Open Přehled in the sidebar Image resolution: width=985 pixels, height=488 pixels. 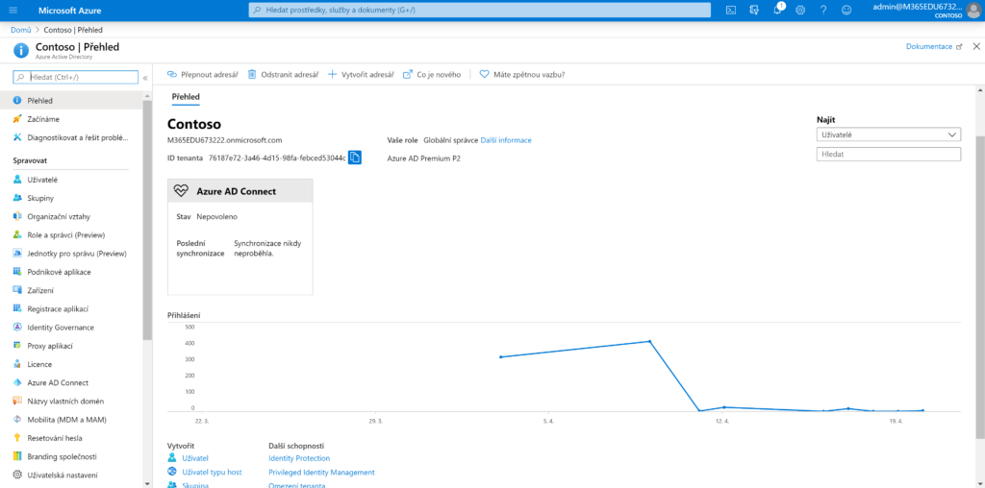pyautogui.click(x=71, y=100)
